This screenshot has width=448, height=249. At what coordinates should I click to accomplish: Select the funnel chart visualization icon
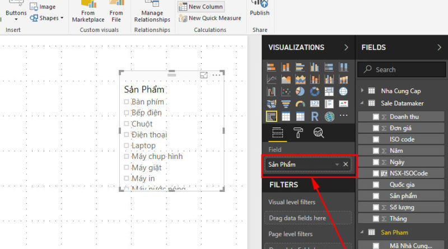(286, 104)
